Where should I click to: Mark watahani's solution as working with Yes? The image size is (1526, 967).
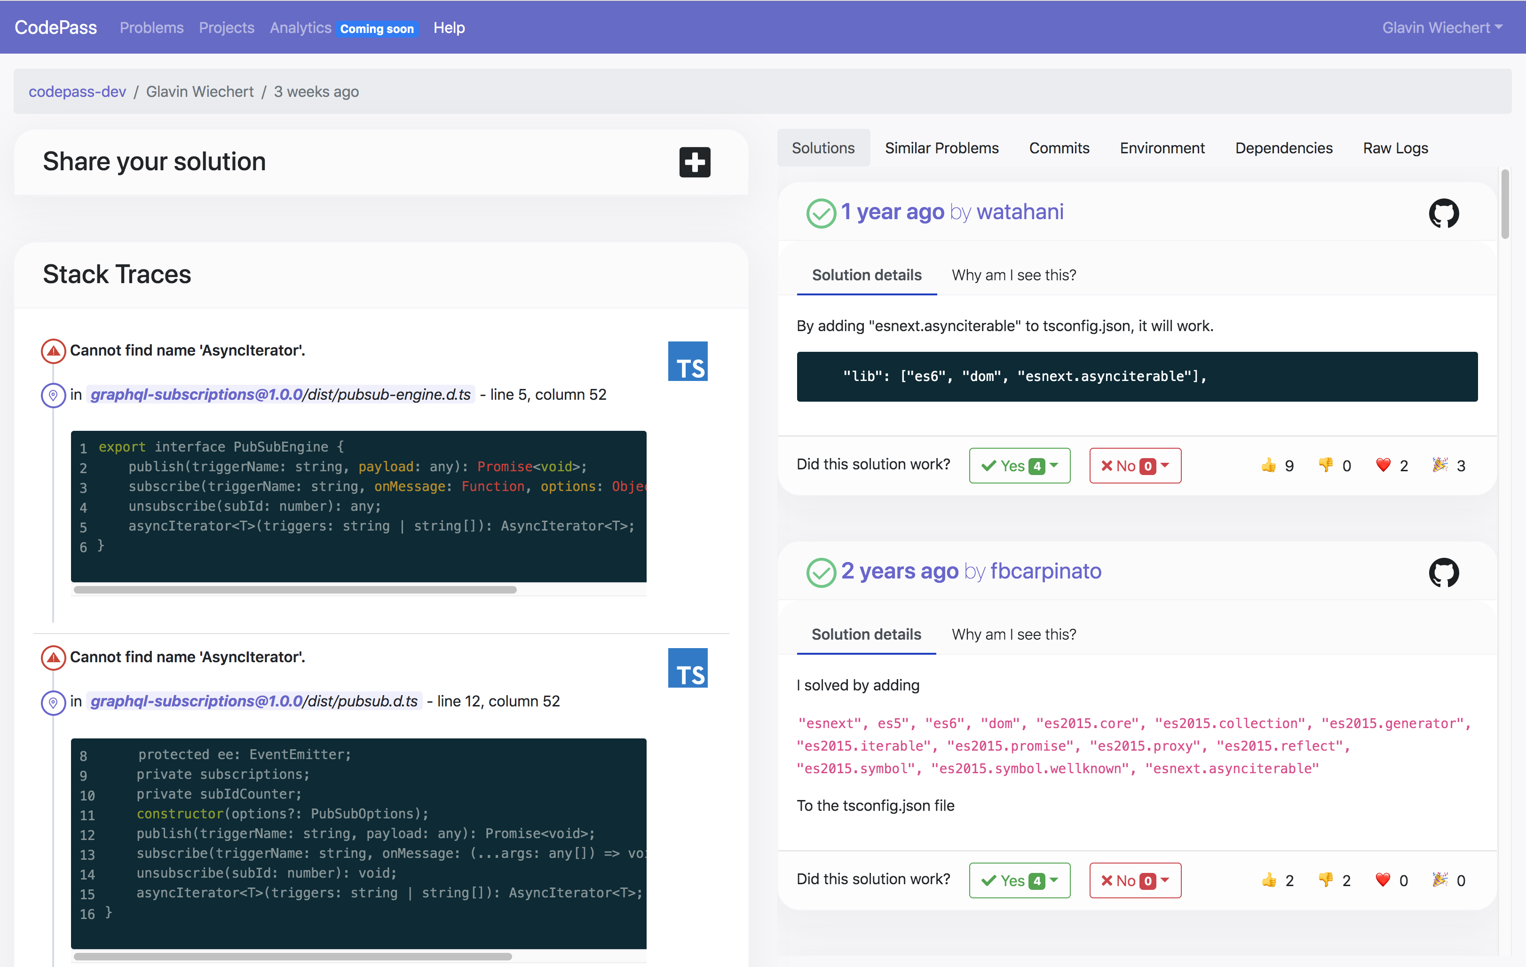[1012, 465]
